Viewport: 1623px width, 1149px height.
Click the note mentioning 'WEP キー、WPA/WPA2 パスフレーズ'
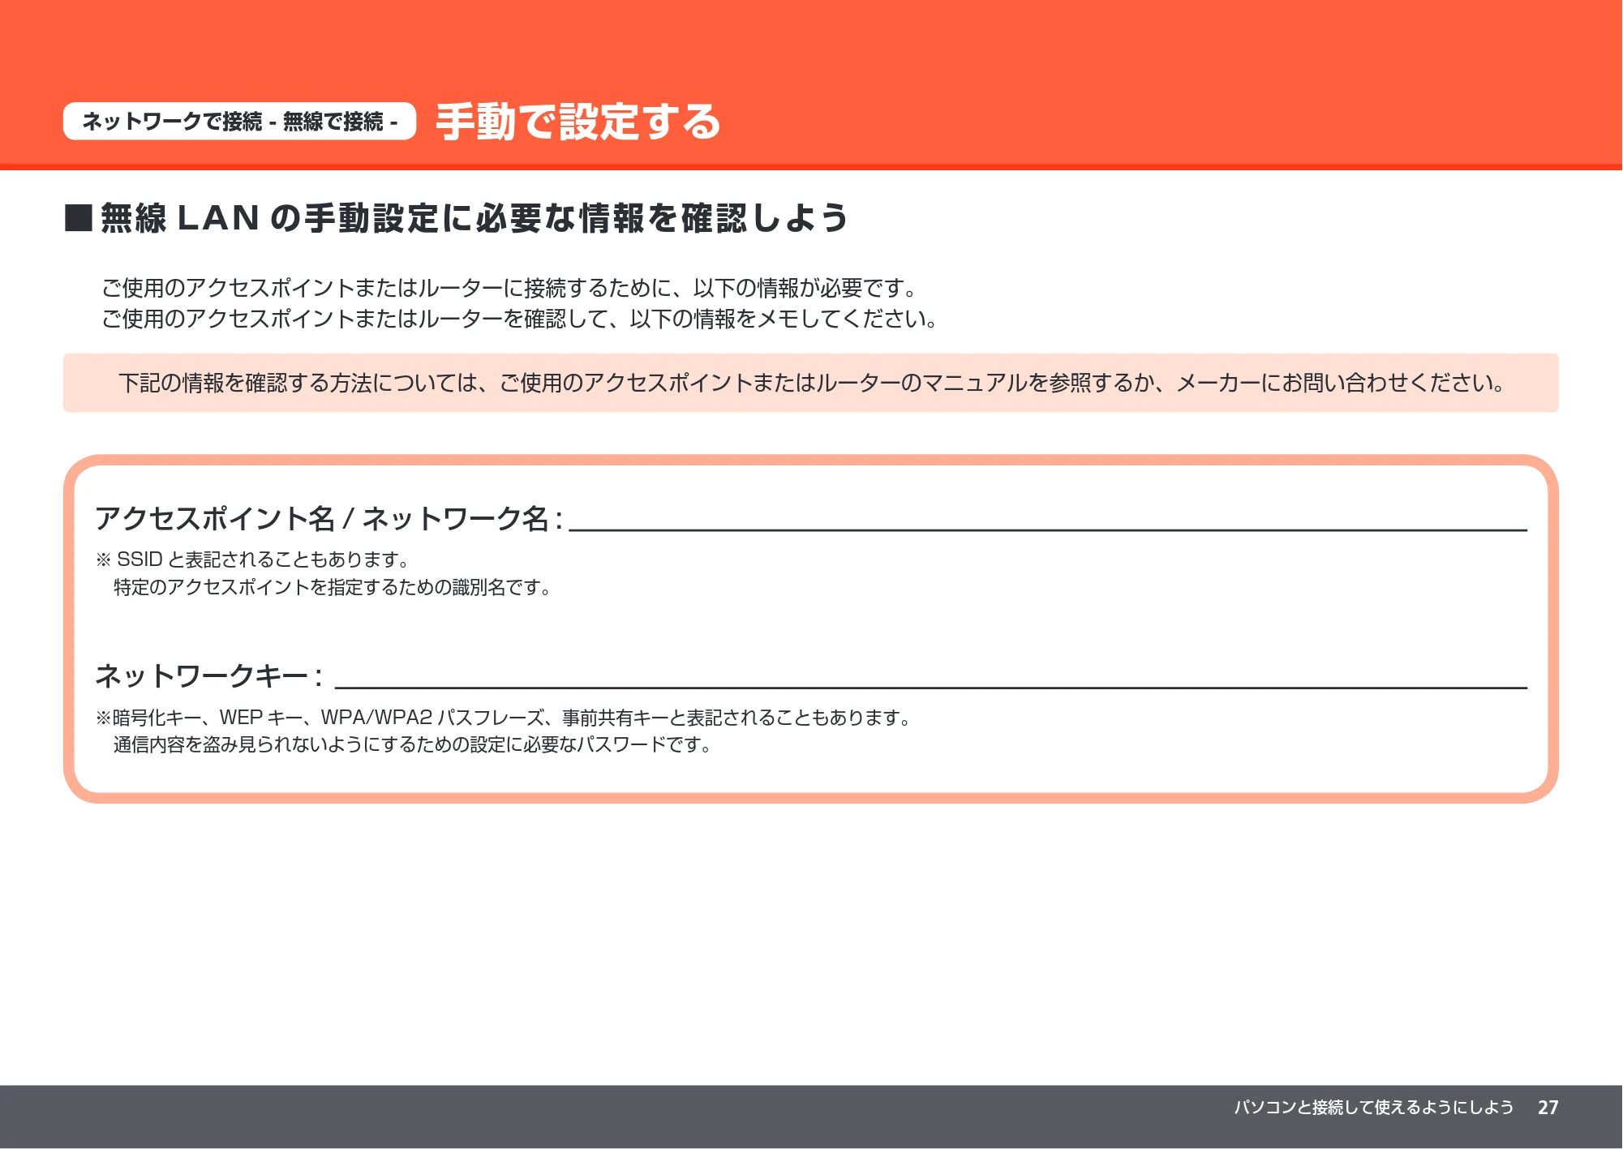504,718
